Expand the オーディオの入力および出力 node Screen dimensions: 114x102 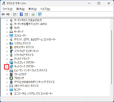(7, 20)
